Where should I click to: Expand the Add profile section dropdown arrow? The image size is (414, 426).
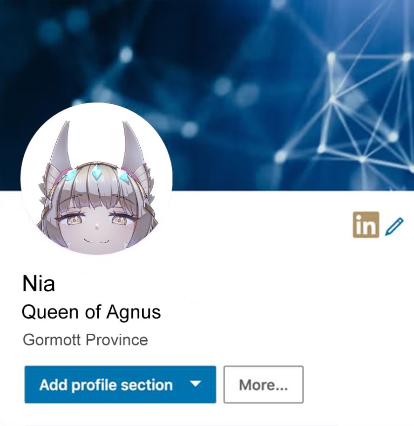click(195, 384)
